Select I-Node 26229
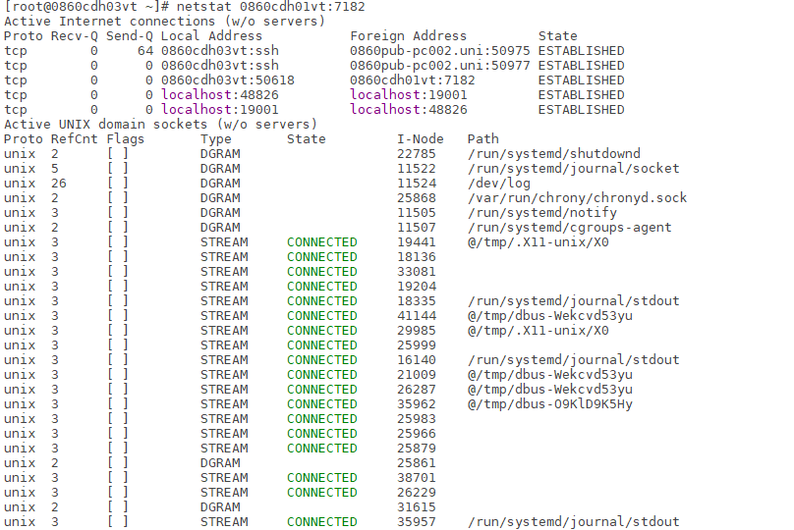794x530 pixels. 417,492
